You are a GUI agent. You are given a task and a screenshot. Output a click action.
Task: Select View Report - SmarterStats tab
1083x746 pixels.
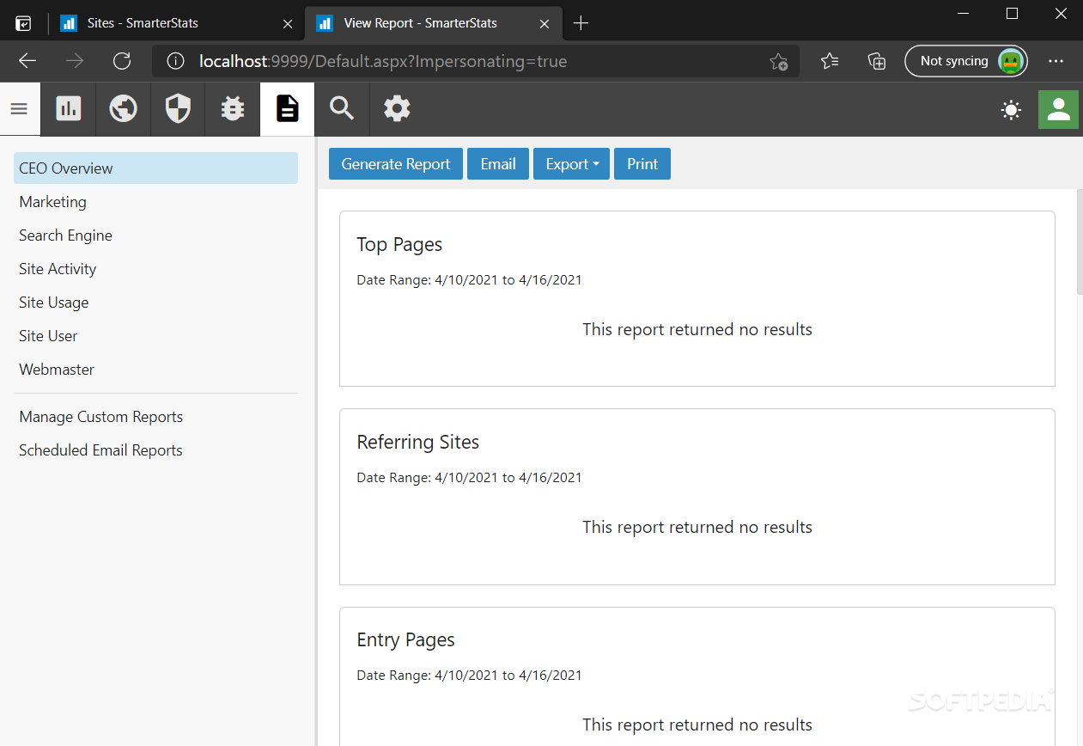click(433, 23)
